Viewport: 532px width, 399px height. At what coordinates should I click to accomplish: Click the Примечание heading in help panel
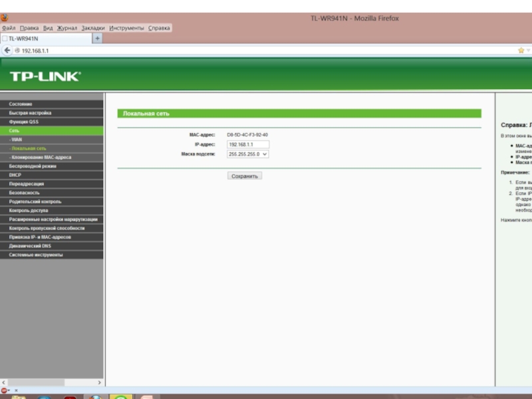(515, 172)
